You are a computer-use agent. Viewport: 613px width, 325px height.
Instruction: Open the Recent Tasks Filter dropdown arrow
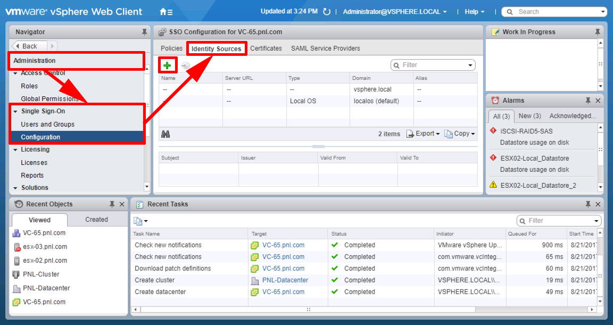(x=597, y=221)
